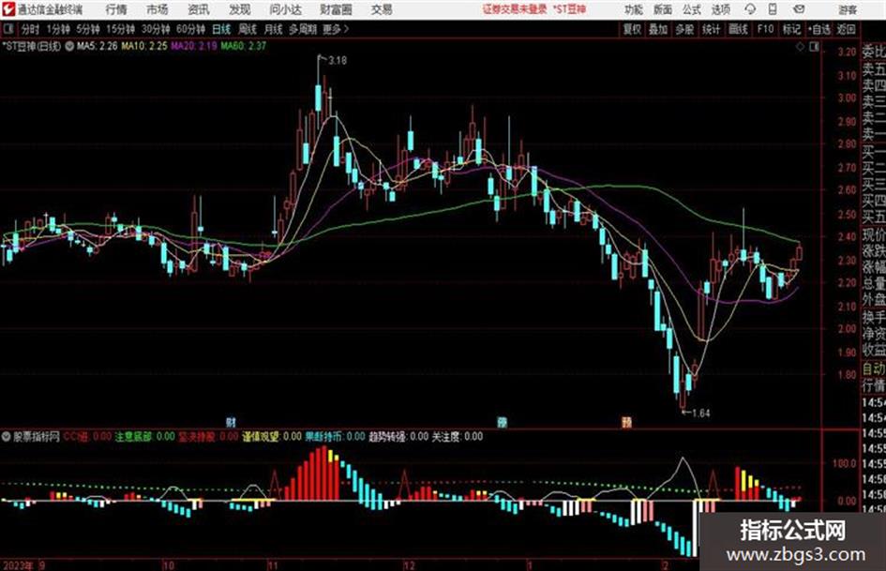Open the F10 company info button
Image resolution: width=886 pixels, height=571 pixels.
coord(765,29)
